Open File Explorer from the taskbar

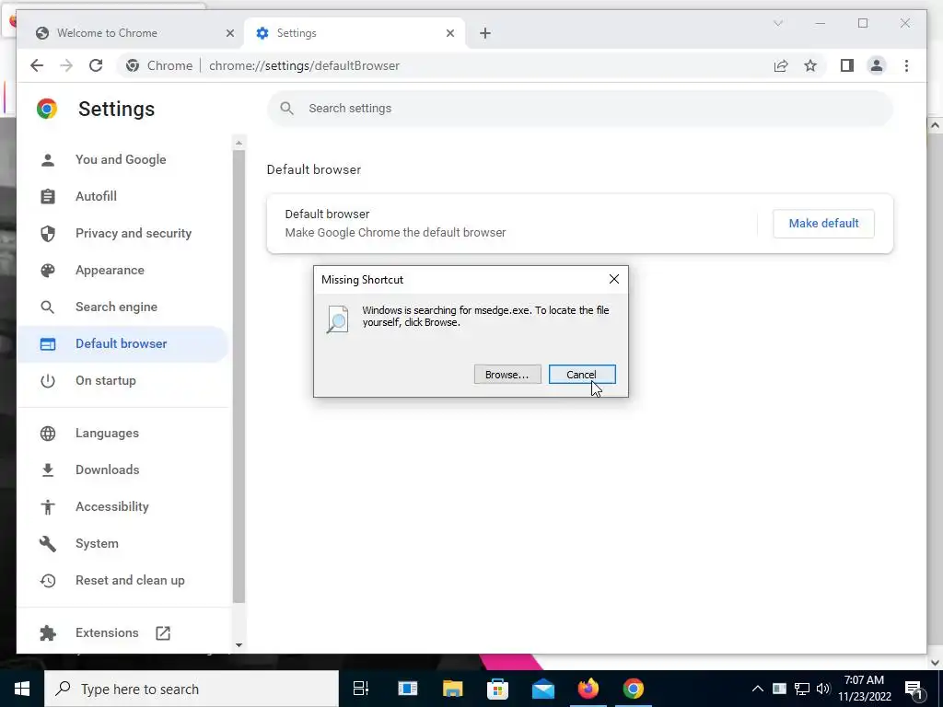(x=453, y=689)
